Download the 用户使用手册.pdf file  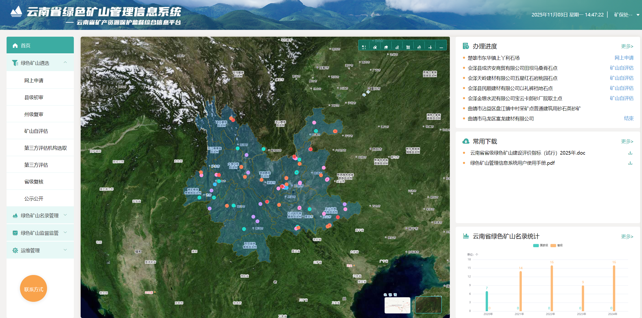pyautogui.click(x=630, y=163)
